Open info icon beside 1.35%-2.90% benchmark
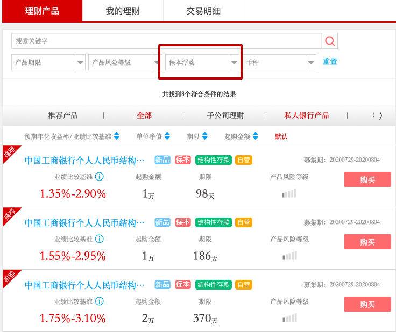Viewport: 396px width, 332px height. click(x=99, y=176)
